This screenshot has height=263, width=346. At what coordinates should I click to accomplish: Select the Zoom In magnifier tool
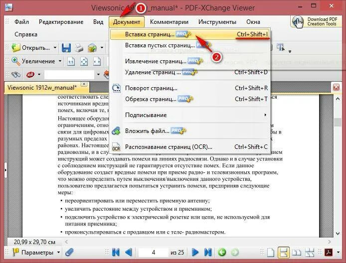[x=15, y=61]
